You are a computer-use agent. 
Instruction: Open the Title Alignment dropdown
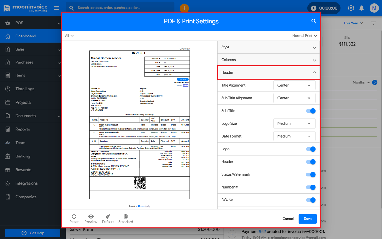294,85
